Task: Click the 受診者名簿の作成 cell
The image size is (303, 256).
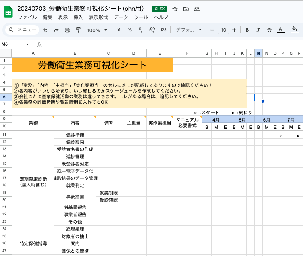Action: pyautogui.click(x=75, y=149)
